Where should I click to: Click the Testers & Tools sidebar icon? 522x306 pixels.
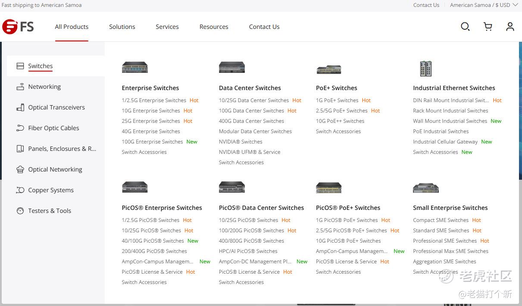pos(20,211)
